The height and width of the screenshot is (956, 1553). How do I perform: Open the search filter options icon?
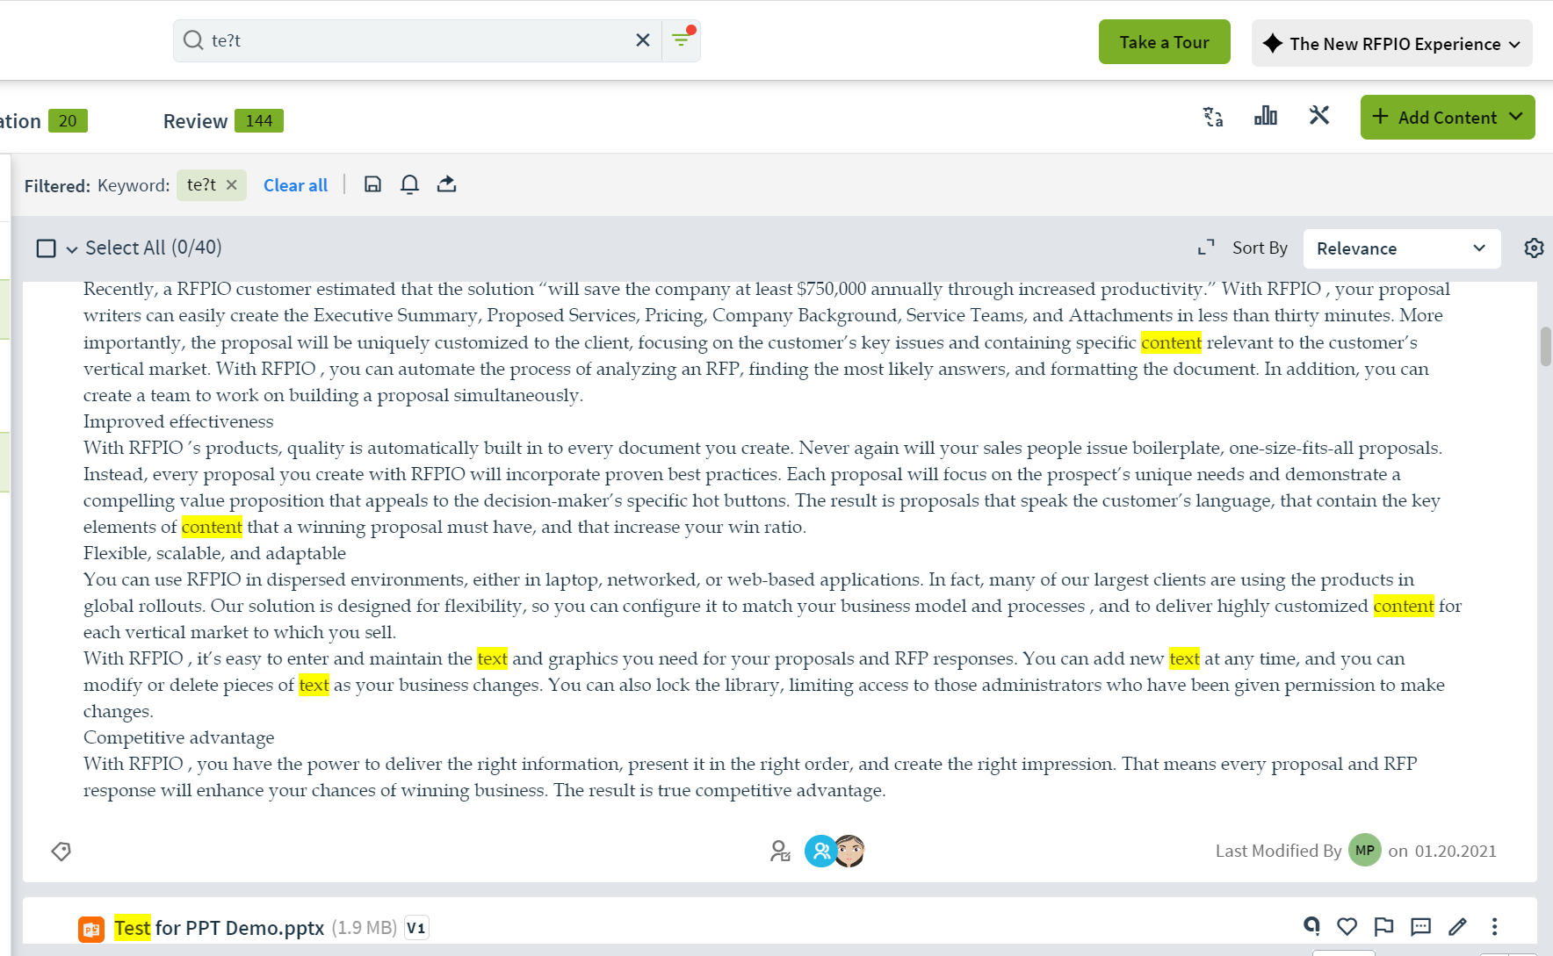(x=682, y=39)
